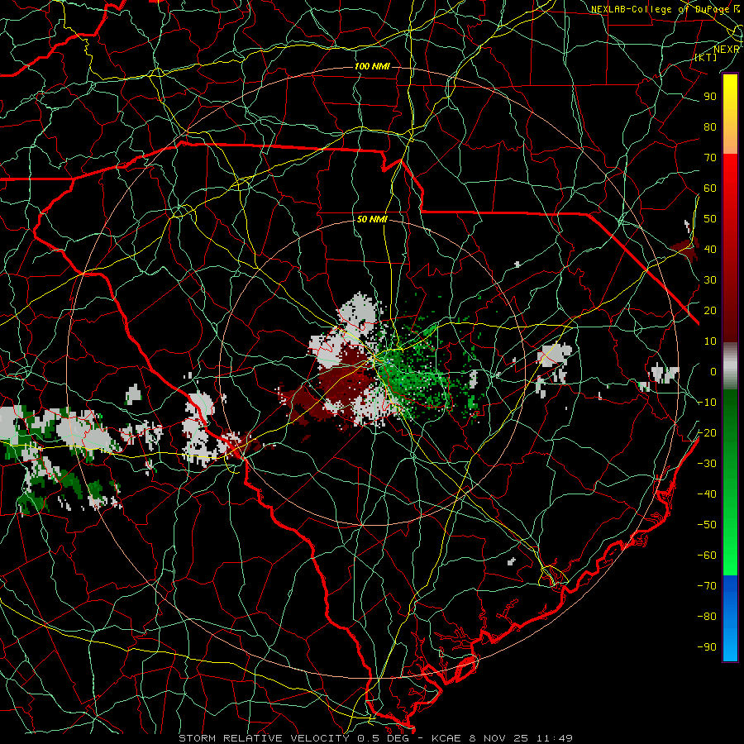Select the positive 90 scale value

click(710, 97)
